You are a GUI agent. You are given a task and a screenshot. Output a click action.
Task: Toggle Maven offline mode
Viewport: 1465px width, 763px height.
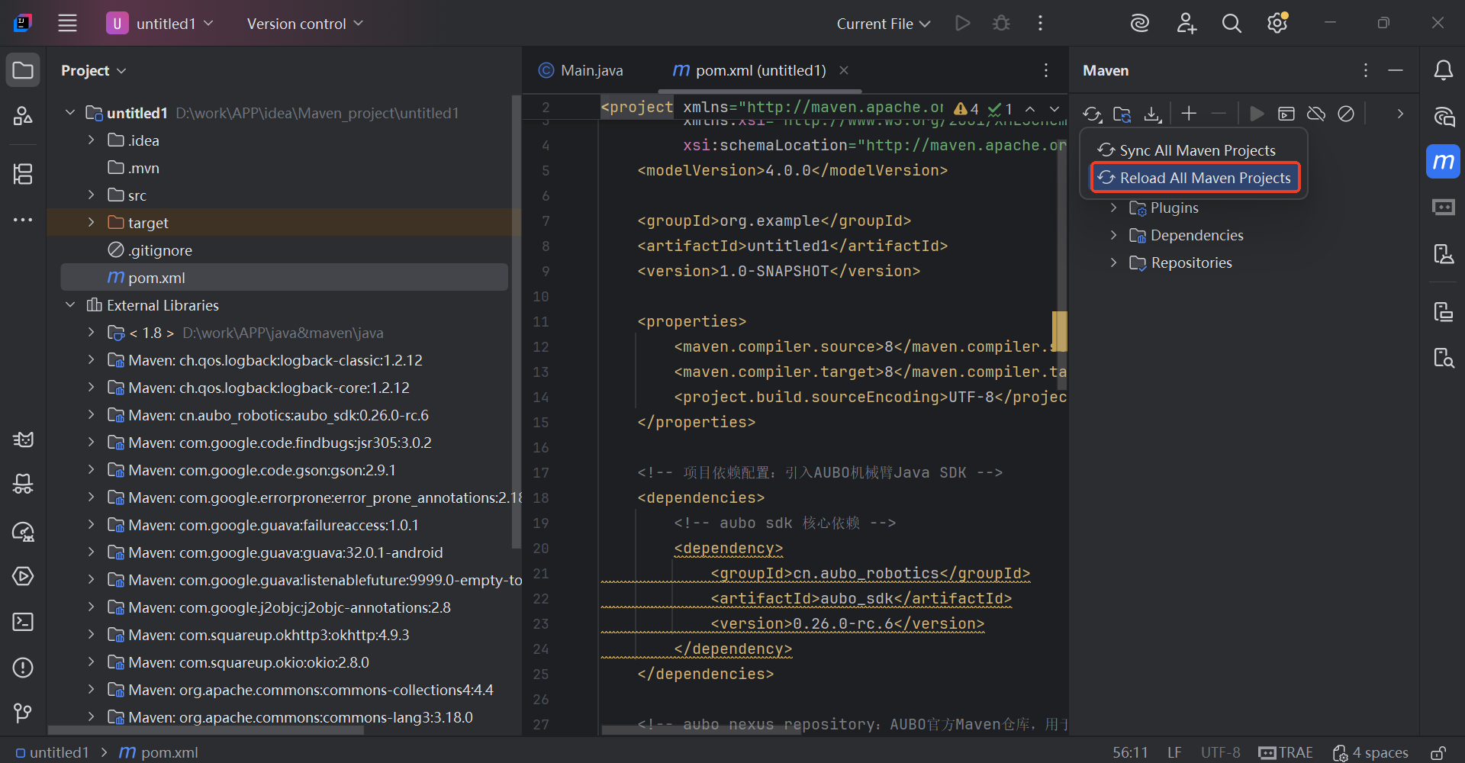pos(1315,114)
